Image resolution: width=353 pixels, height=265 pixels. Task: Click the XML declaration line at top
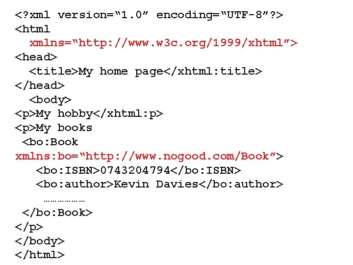pos(149,15)
